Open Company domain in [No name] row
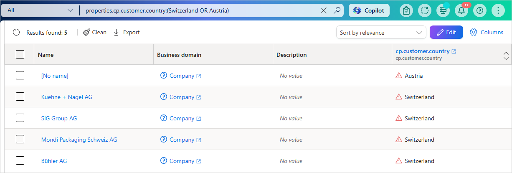This screenshot has height=173, width=512. click(182, 76)
